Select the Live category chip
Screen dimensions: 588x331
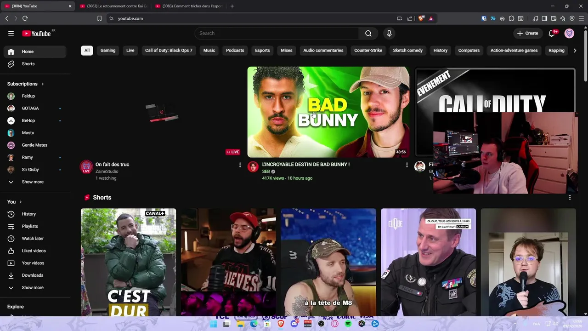tap(130, 51)
